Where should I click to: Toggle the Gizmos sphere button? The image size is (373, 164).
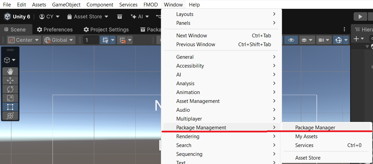coord(338,40)
